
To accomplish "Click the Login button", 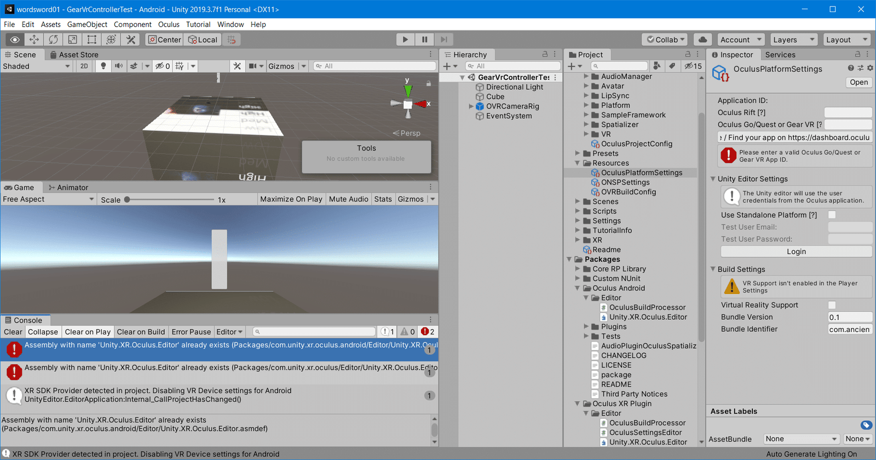I will point(796,252).
